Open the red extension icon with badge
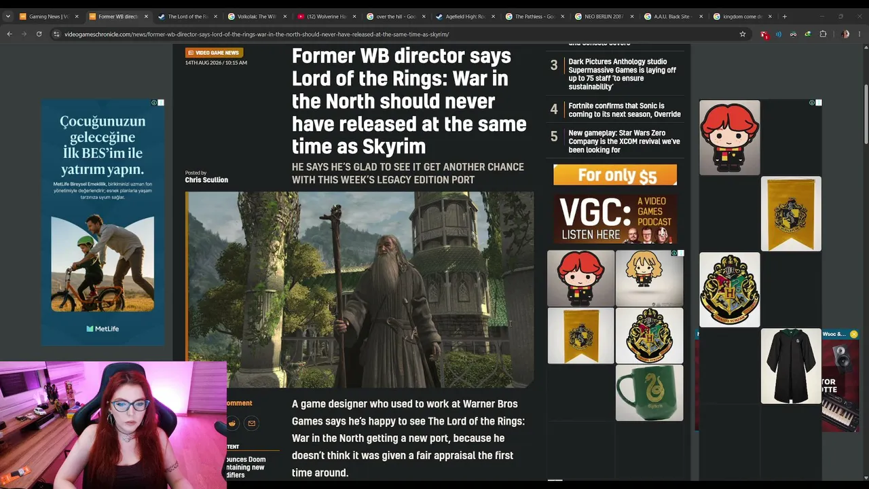The image size is (869, 489). (x=764, y=34)
